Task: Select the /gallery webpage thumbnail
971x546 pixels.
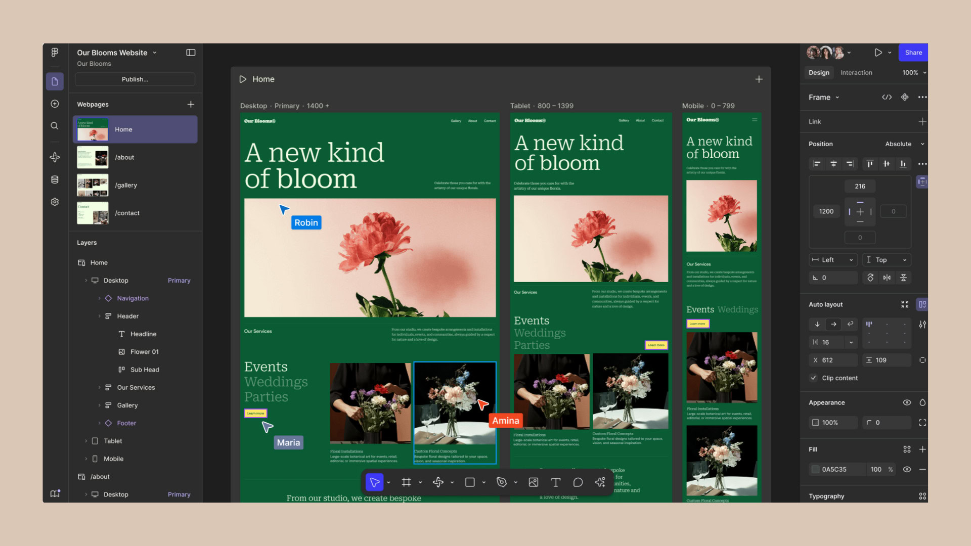Action: (x=93, y=185)
